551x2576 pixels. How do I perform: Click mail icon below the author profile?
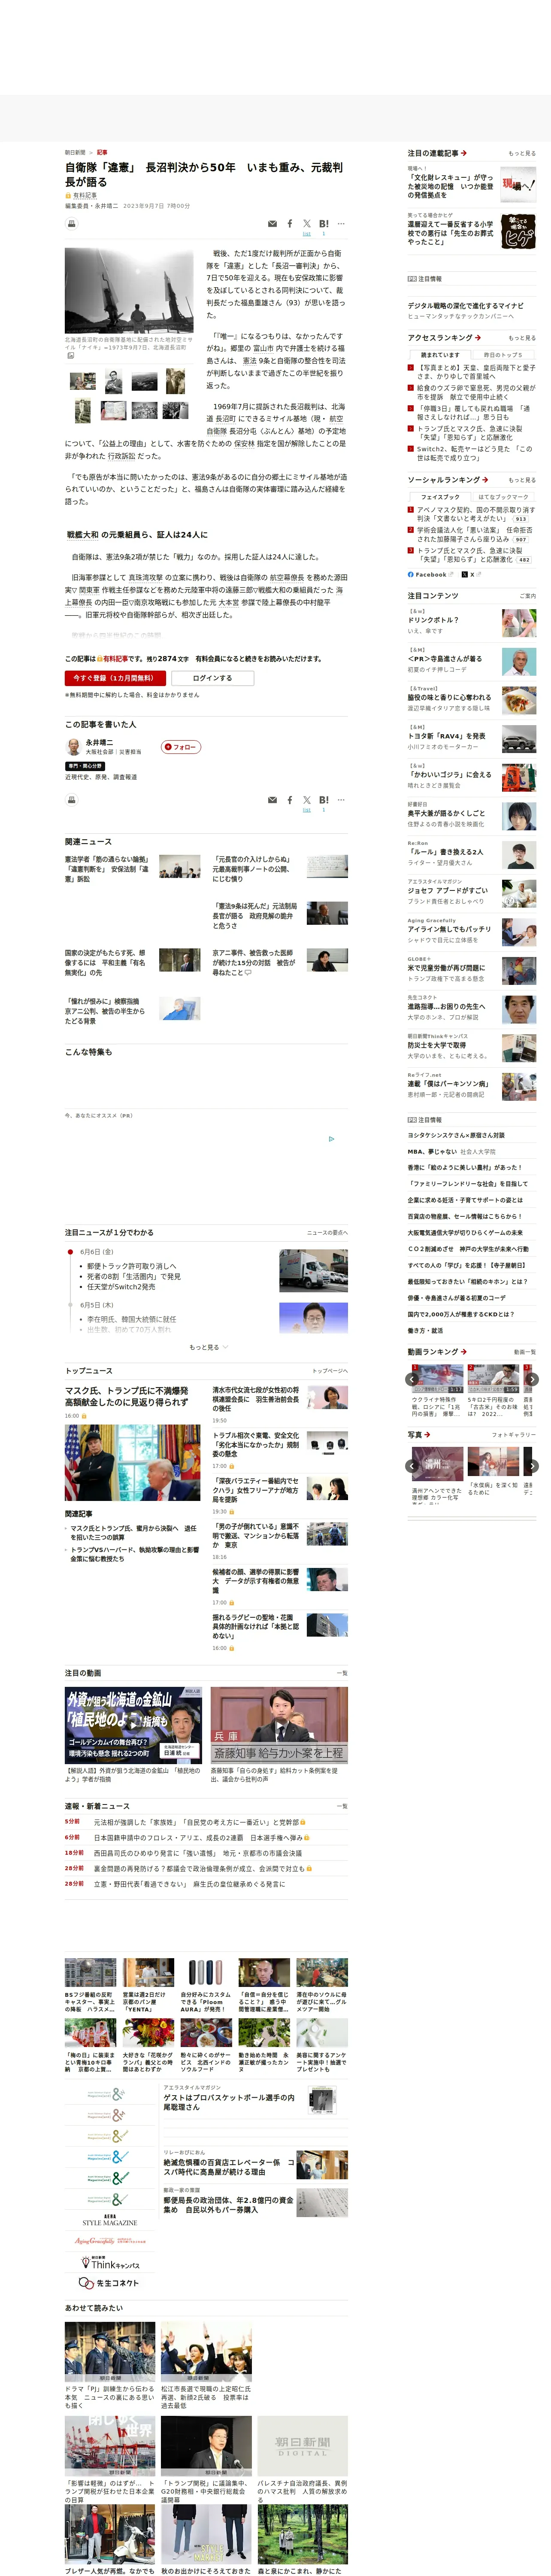coord(272,800)
